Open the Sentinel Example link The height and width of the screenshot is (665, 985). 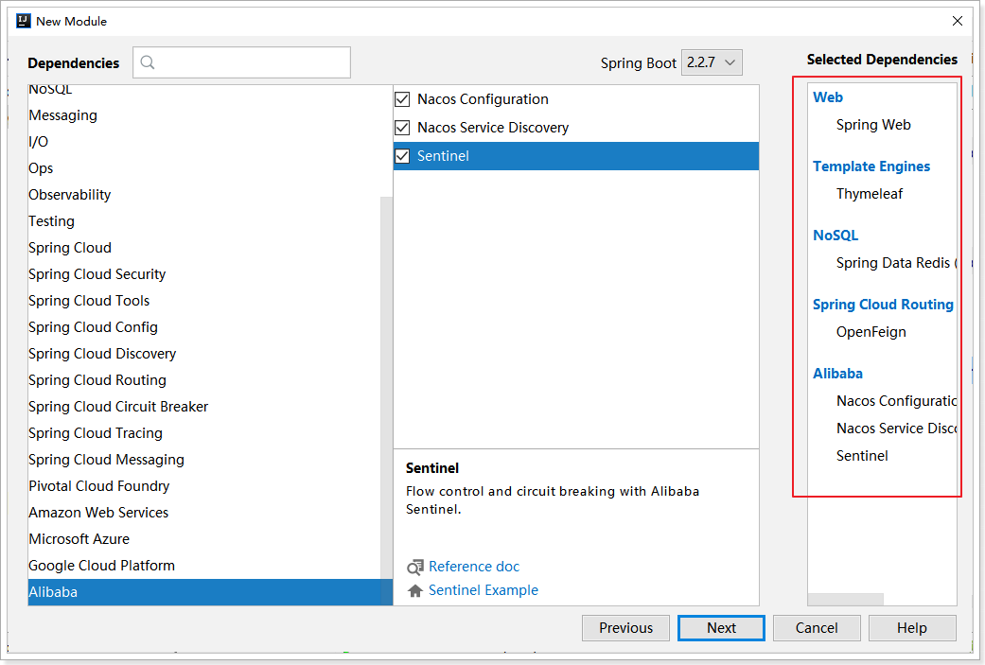pos(483,590)
